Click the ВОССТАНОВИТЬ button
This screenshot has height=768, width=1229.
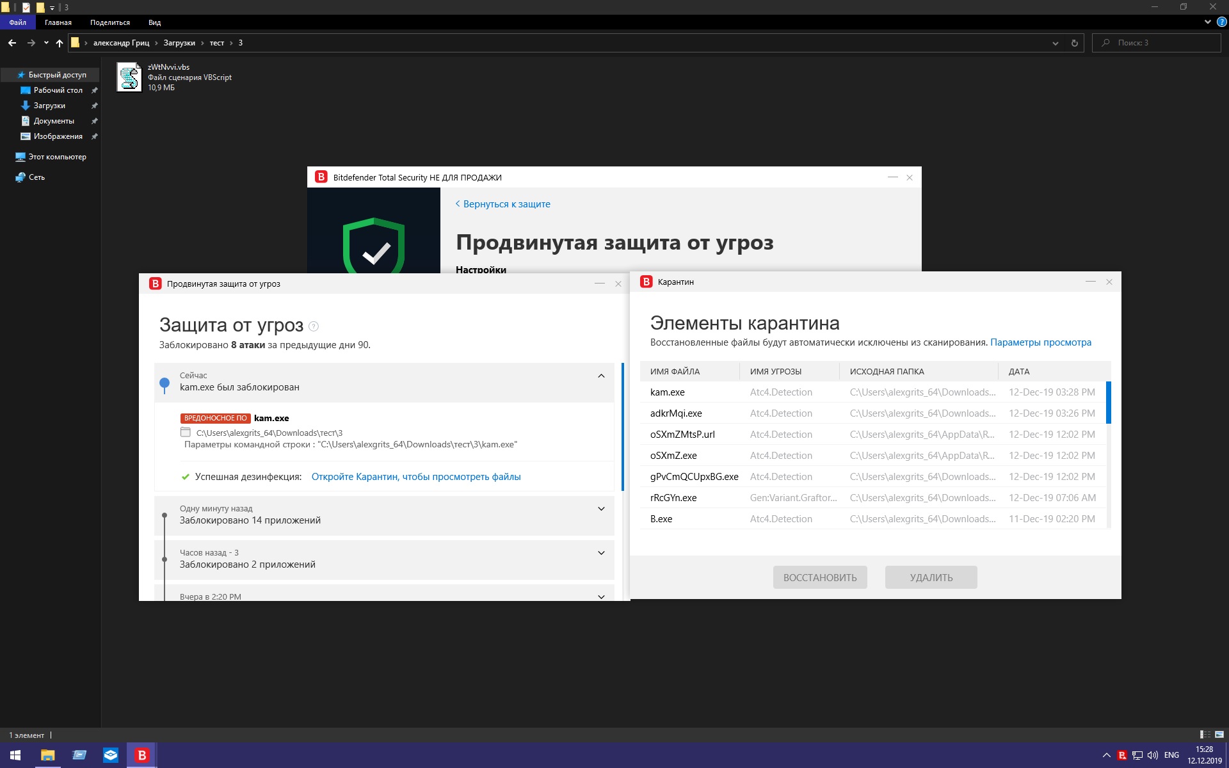[x=819, y=577]
